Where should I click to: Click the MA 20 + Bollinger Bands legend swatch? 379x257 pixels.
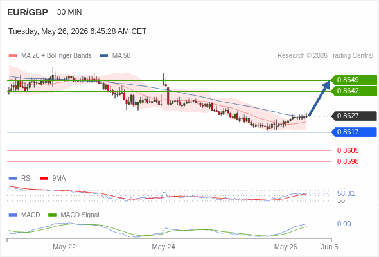pyautogui.click(x=13, y=56)
